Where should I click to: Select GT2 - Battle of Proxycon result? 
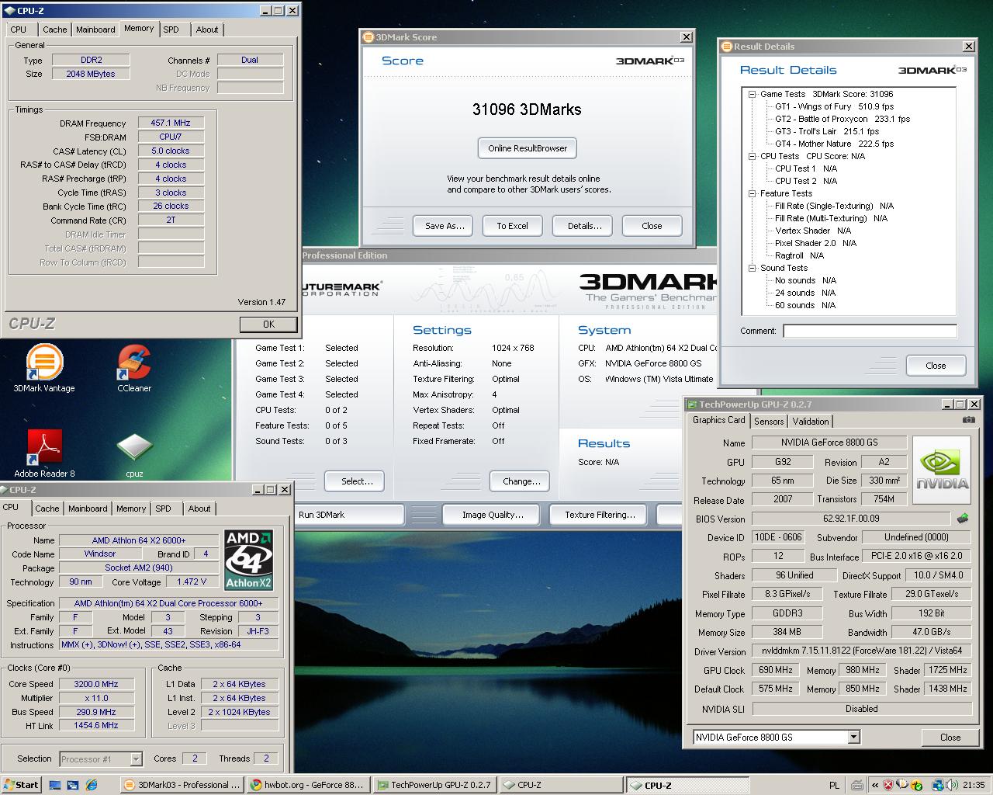[x=842, y=119]
